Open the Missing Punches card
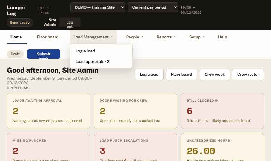This screenshot has width=271, height=161. (x=48, y=147)
